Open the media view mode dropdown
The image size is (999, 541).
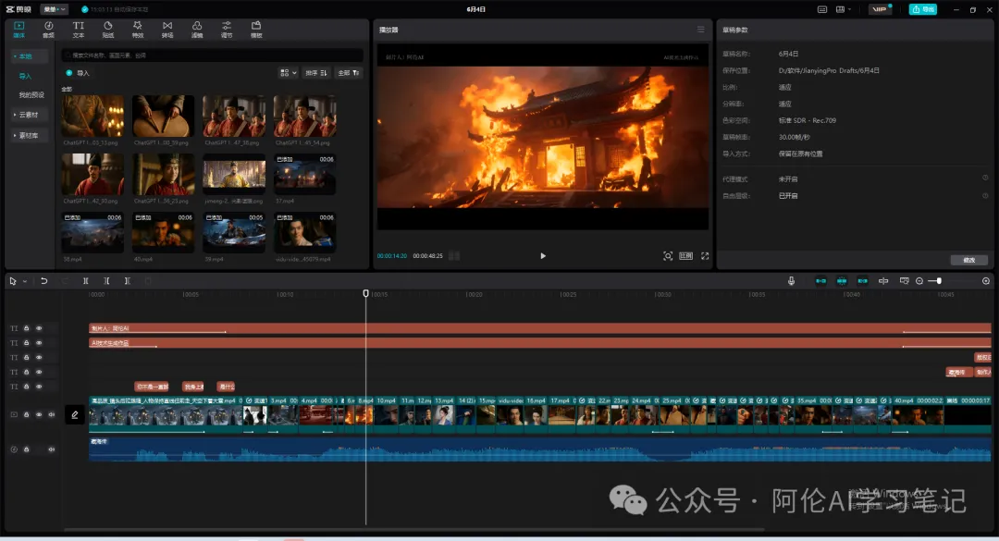(x=288, y=73)
